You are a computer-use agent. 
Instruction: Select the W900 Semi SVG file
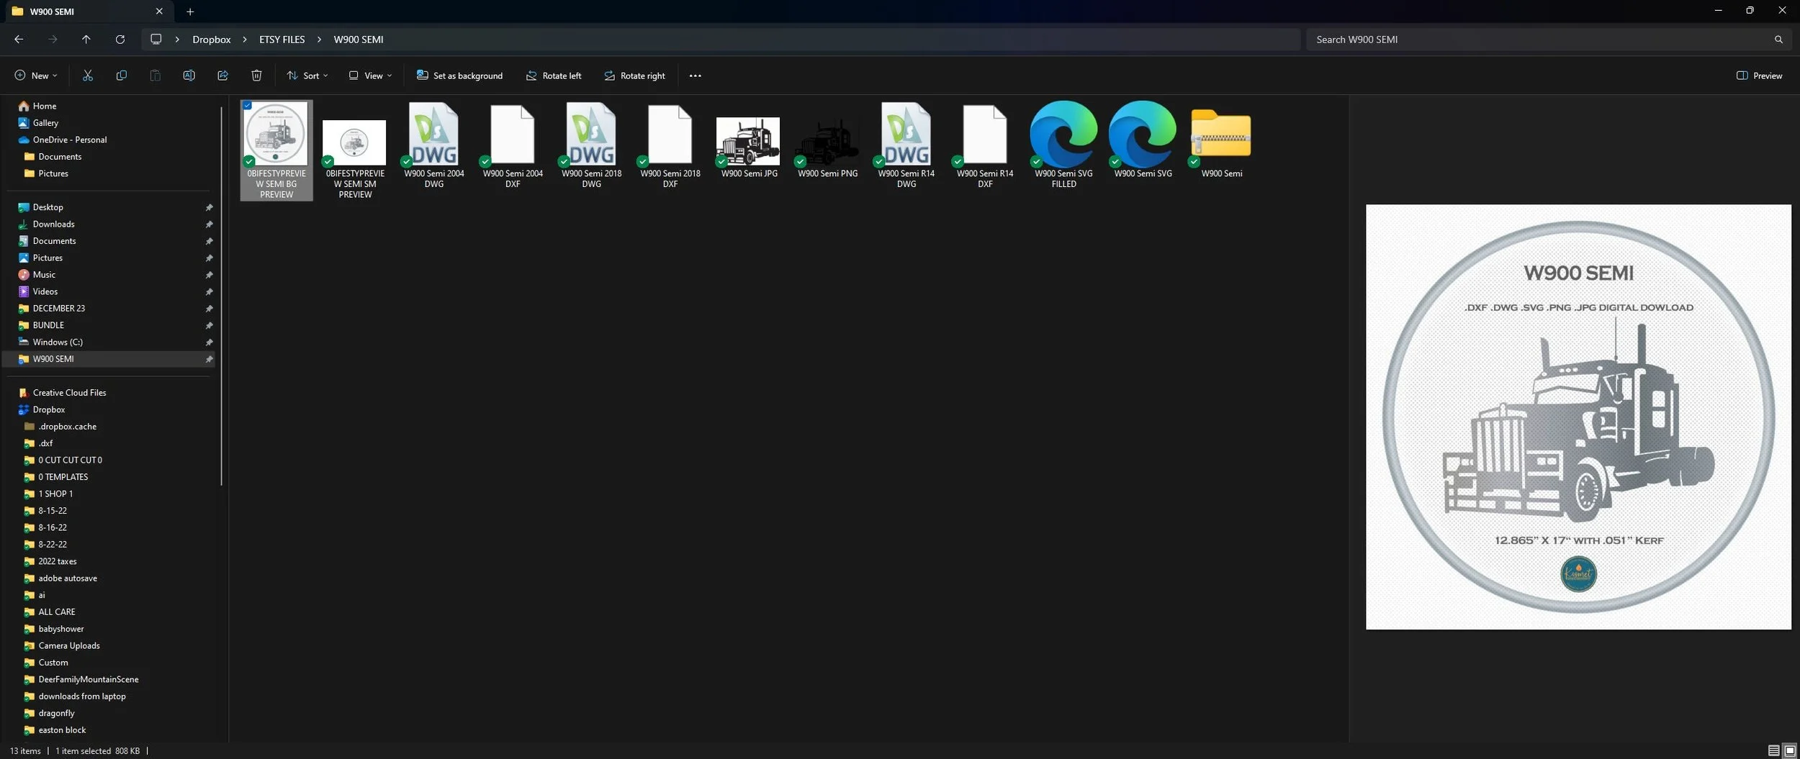tap(1143, 140)
